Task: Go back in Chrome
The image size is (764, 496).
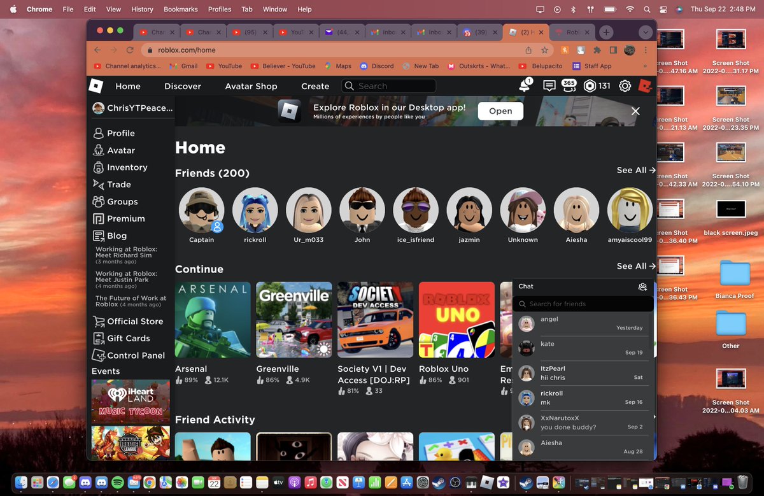Action: pyautogui.click(x=97, y=50)
